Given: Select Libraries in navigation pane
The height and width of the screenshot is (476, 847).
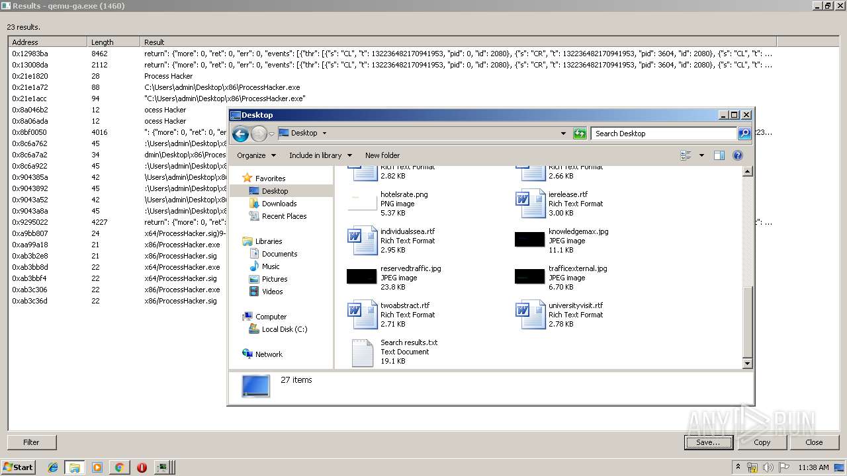Looking at the screenshot, I should pos(269,241).
